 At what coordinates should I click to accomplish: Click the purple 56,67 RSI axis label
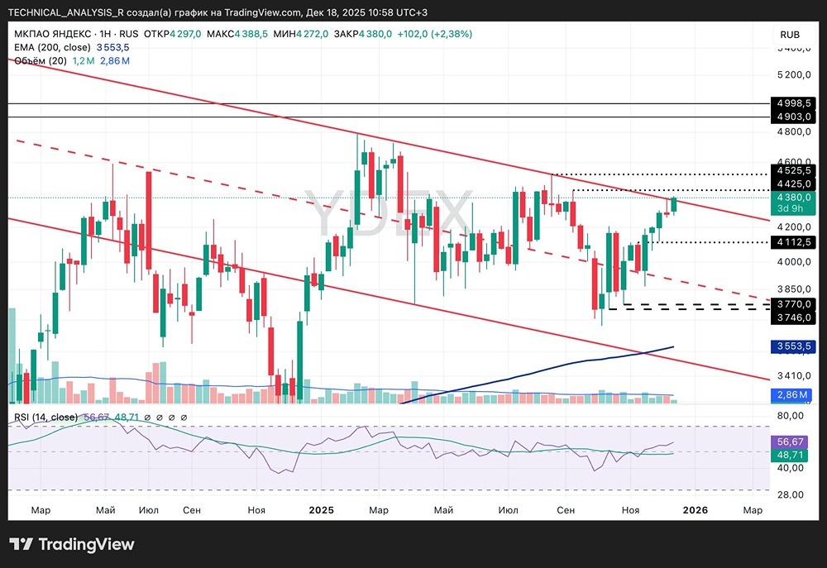(790, 442)
